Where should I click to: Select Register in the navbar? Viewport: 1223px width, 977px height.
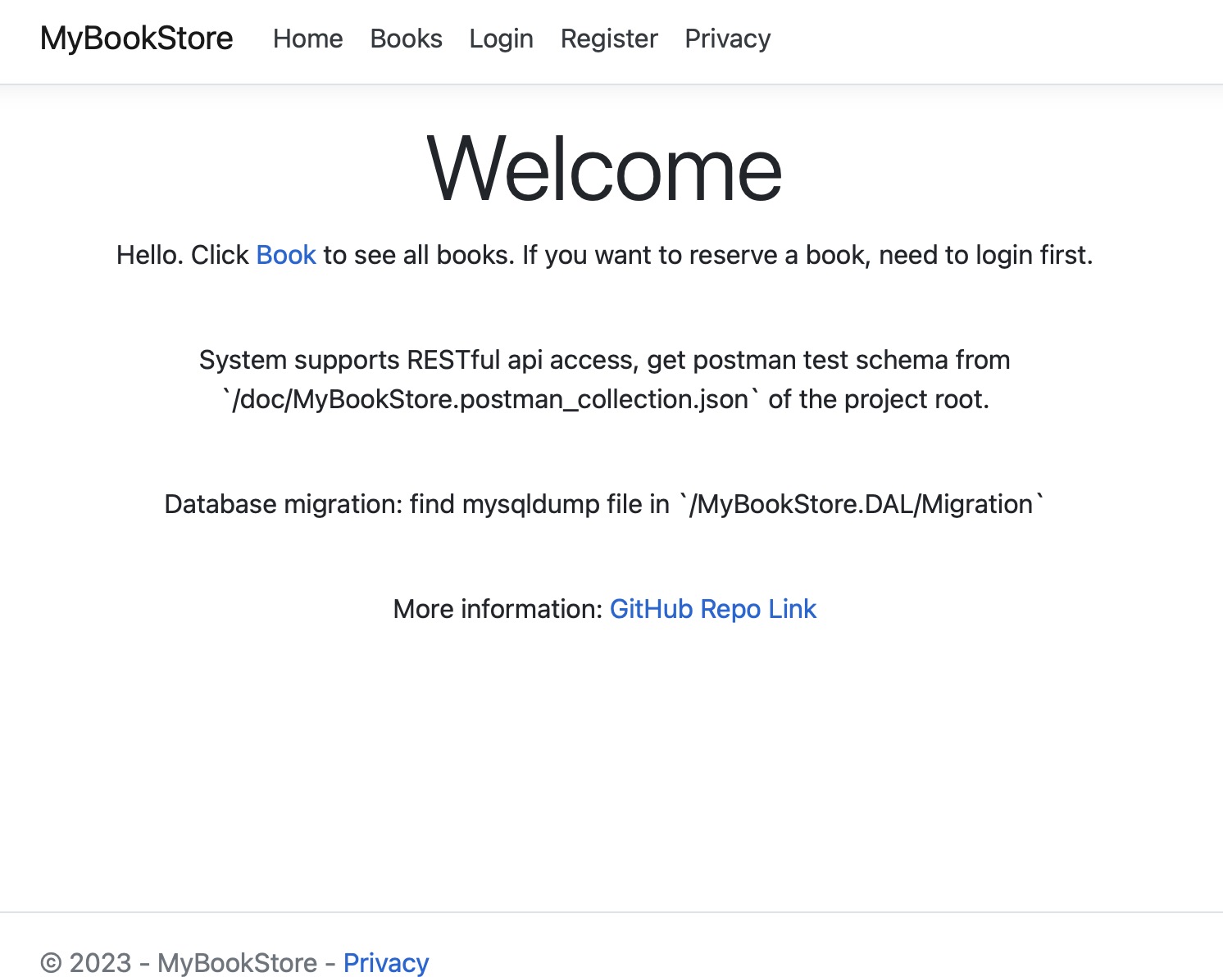pyautogui.click(x=609, y=39)
